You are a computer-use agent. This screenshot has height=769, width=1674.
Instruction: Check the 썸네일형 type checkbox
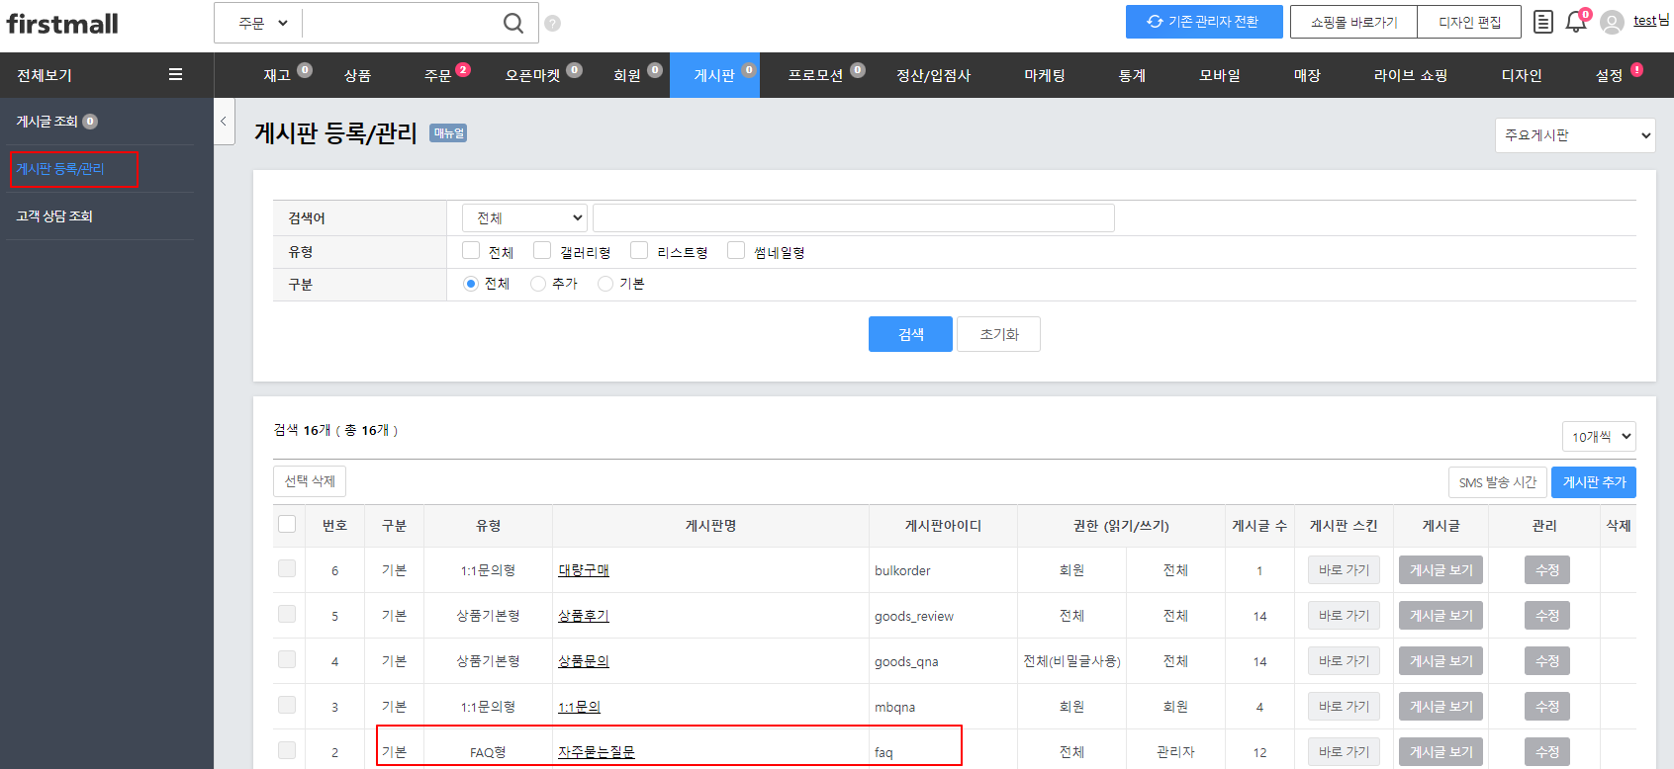736,251
